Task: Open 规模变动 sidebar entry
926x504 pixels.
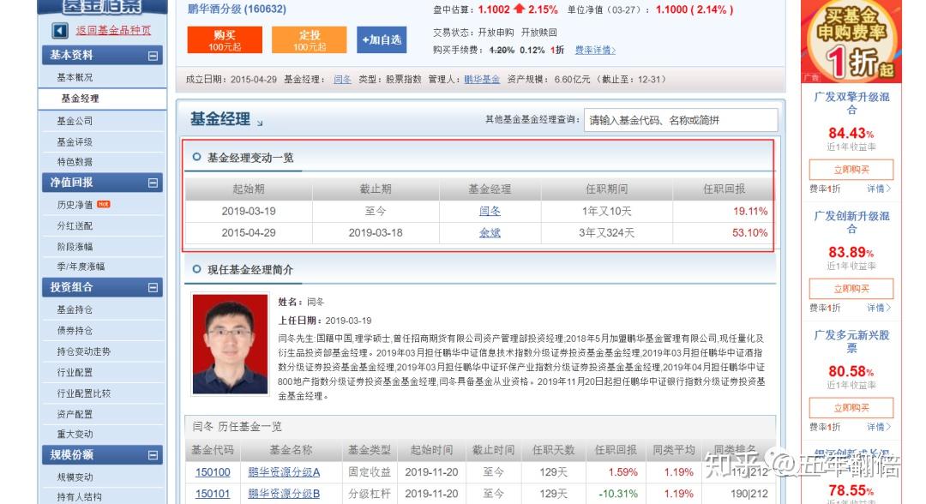Action: [x=75, y=477]
